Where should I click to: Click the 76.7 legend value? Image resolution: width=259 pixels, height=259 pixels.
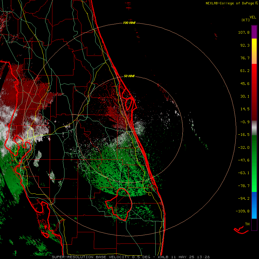[245, 58]
